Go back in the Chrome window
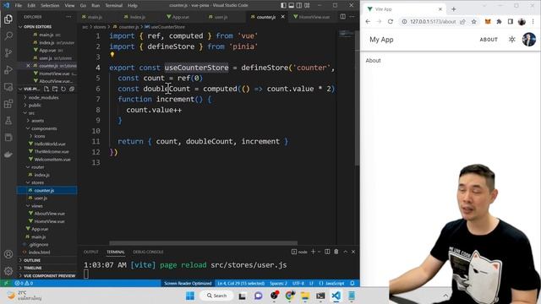Screen dimensions: 541x304 pos(368,21)
